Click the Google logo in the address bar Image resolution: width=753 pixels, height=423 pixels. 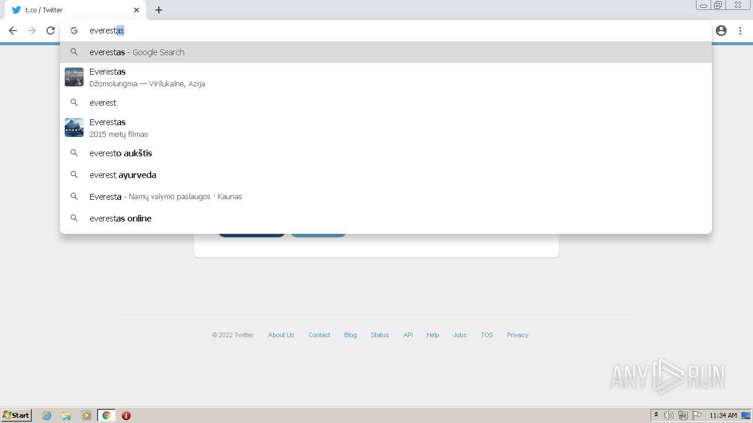click(x=74, y=30)
